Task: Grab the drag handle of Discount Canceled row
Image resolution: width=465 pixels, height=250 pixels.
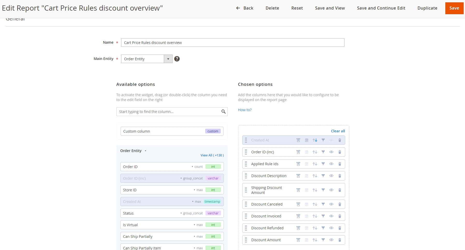Action: [x=246, y=204]
